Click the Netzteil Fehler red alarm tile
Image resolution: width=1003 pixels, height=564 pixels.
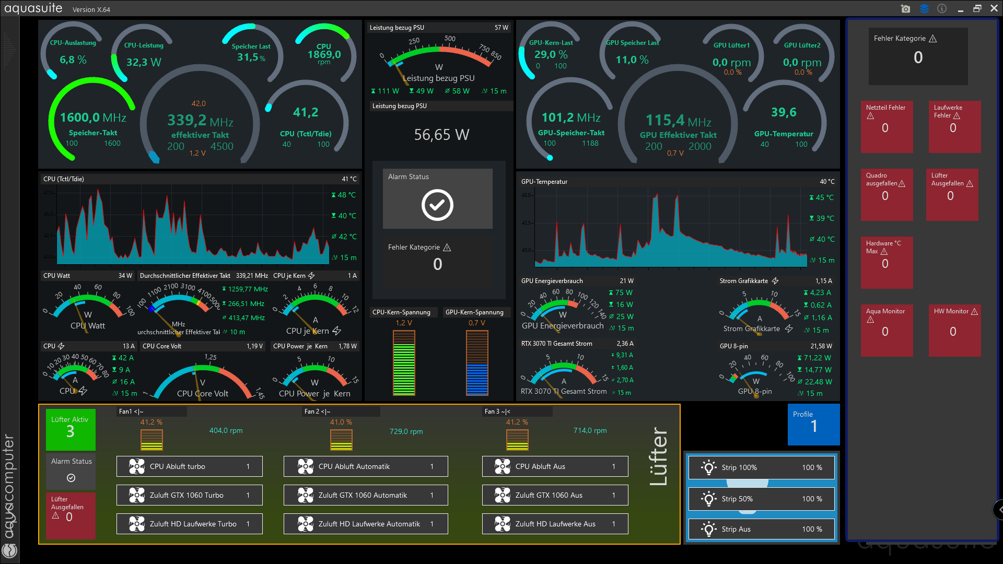point(887,126)
